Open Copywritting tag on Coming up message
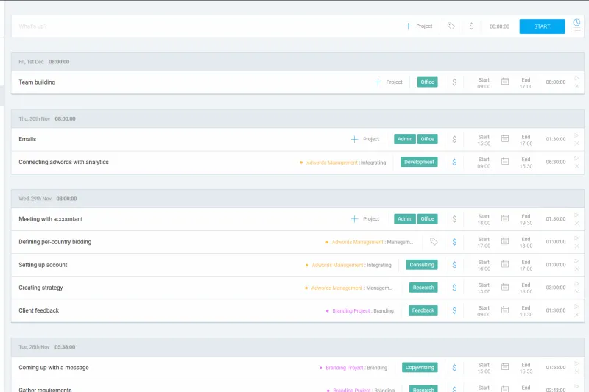The width and height of the screenshot is (589, 392). click(x=420, y=368)
